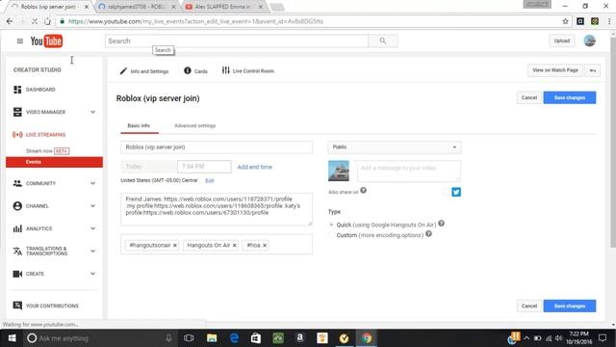
Task: Click the event title input field
Action: (217, 147)
